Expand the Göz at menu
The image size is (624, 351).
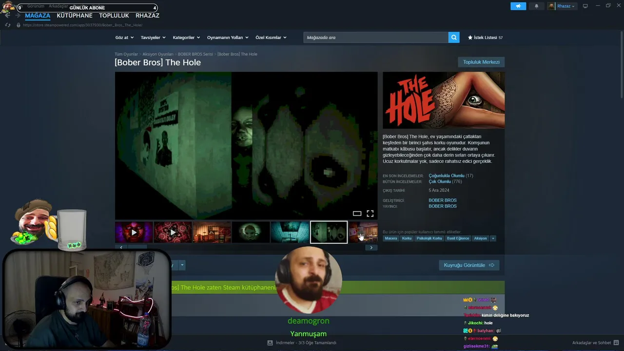point(124,38)
